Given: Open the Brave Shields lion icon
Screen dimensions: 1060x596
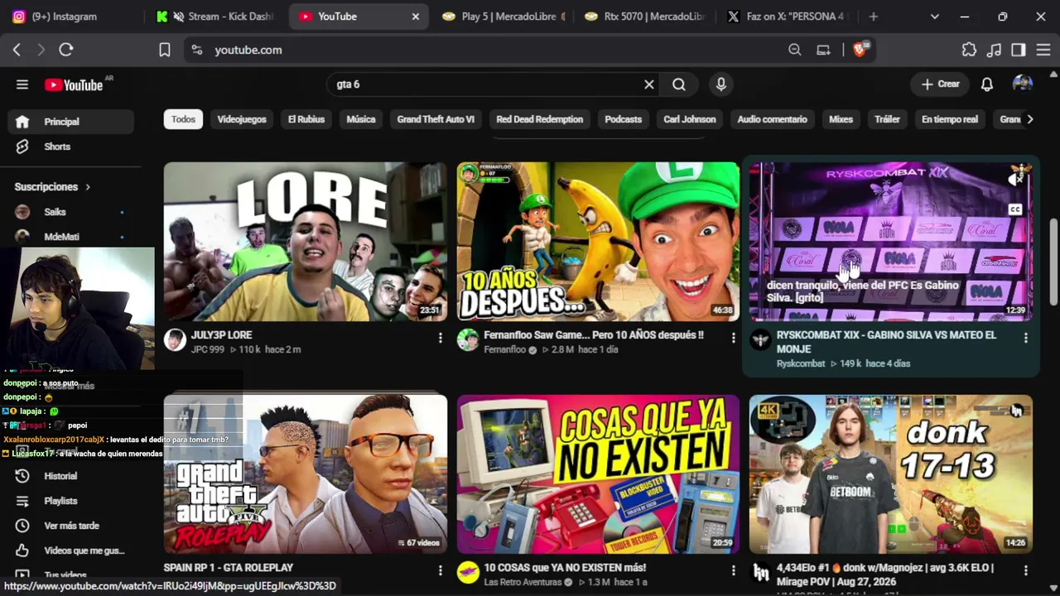Looking at the screenshot, I should [x=861, y=50].
